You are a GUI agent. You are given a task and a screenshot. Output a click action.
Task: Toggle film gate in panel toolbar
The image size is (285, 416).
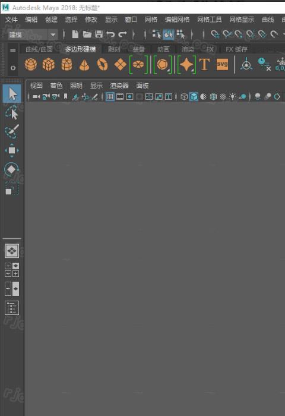click(120, 96)
